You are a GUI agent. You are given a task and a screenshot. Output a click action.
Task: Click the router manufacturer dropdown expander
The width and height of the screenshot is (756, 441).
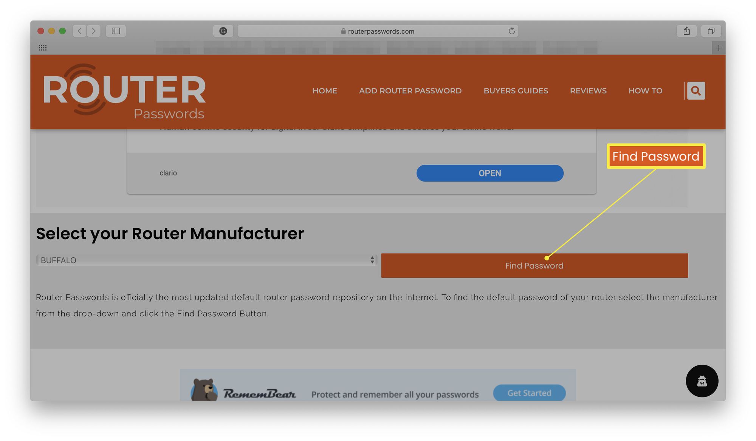coord(372,260)
